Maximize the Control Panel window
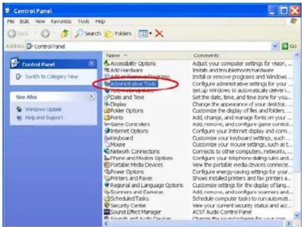 tap(284, 11)
